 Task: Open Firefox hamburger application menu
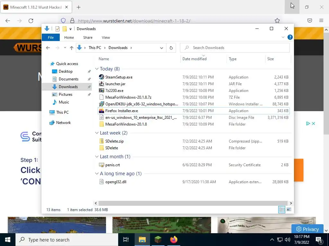321,20
